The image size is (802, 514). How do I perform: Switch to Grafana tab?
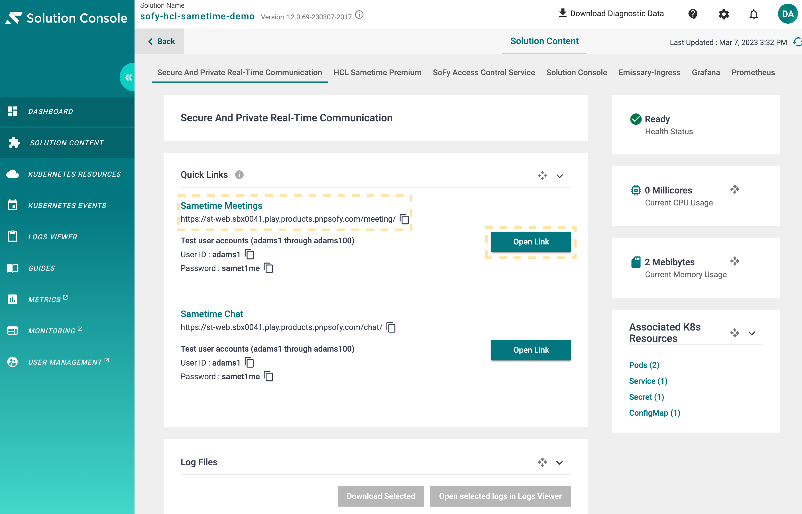pos(706,72)
